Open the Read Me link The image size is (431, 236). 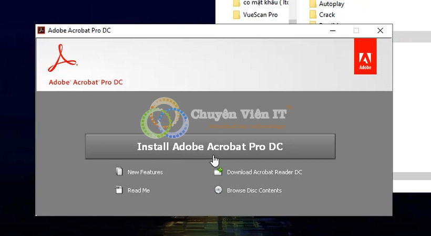[139, 190]
